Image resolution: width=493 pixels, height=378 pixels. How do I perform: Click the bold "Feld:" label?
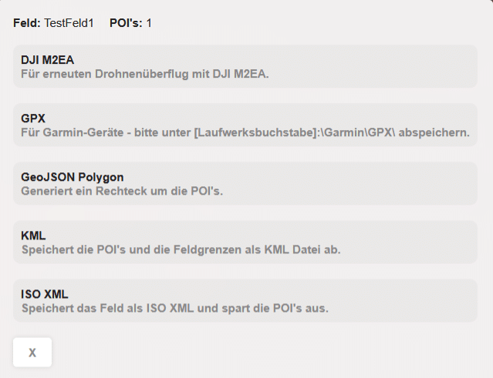[27, 23]
